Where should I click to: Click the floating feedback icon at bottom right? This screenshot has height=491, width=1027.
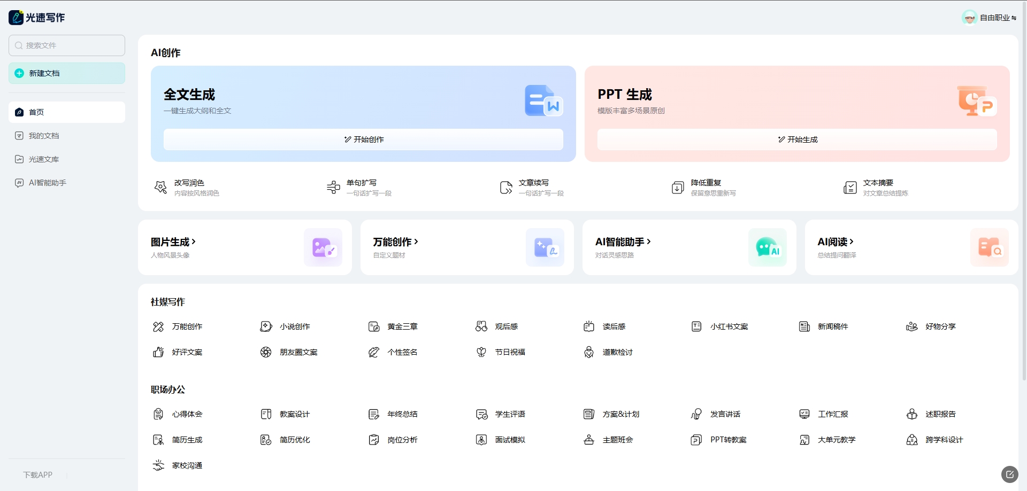click(1009, 474)
